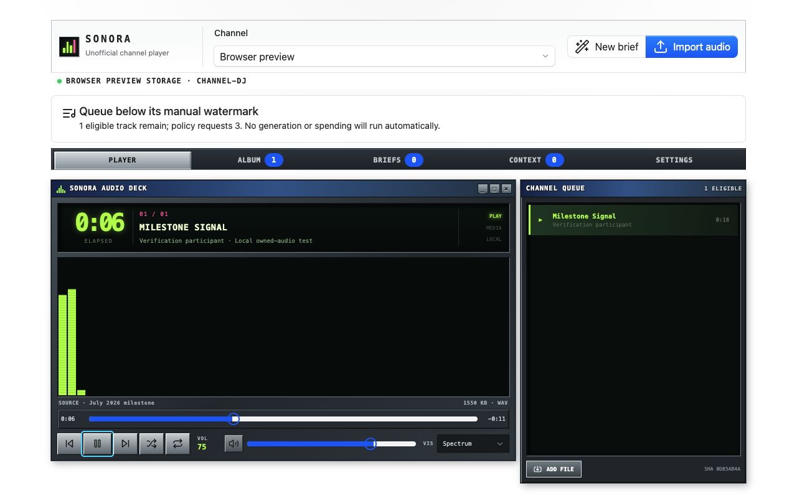The image size is (797, 503).
Task: Open the Spectrum visualizer dropdown
Action: (x=473, y=444)
